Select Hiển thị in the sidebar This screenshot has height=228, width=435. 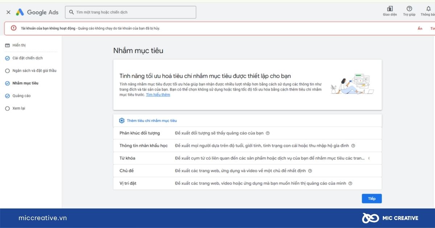(19, 45)
